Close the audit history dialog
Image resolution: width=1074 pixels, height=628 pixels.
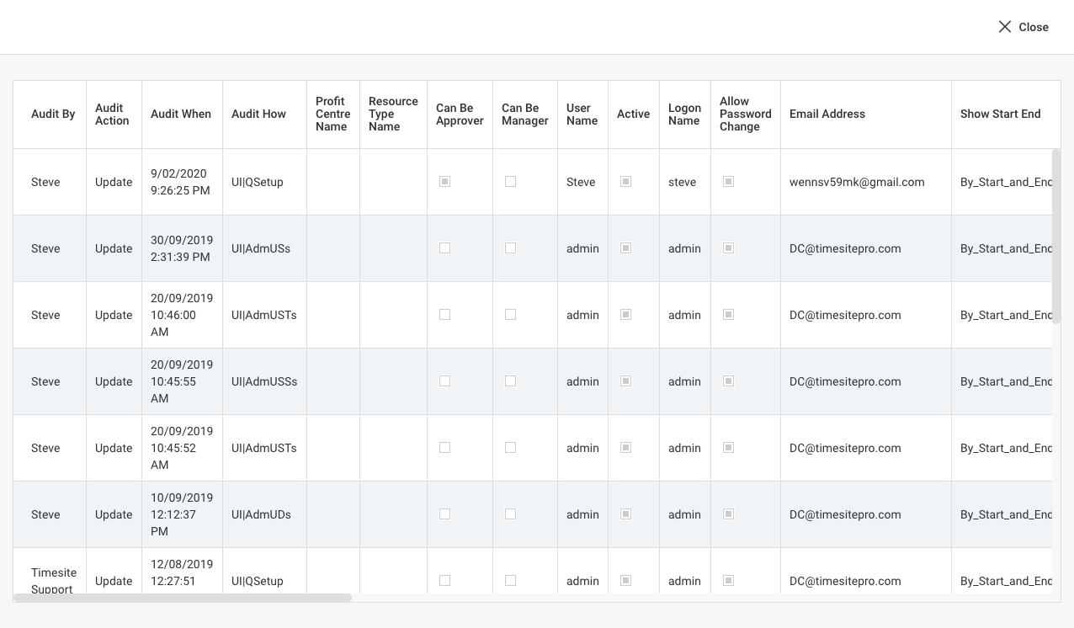point(1023,27)
